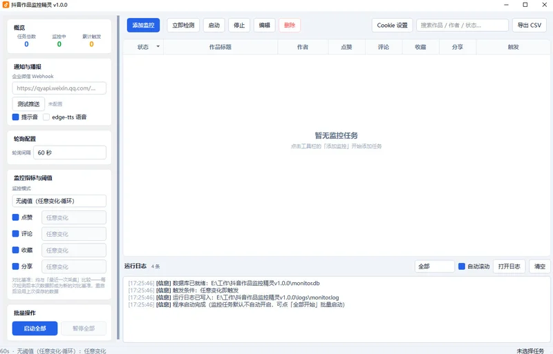This screenshot has width=553, height=354.
Task: Click the 轮询间隔 60 秒 field
Action: [70, 153]
